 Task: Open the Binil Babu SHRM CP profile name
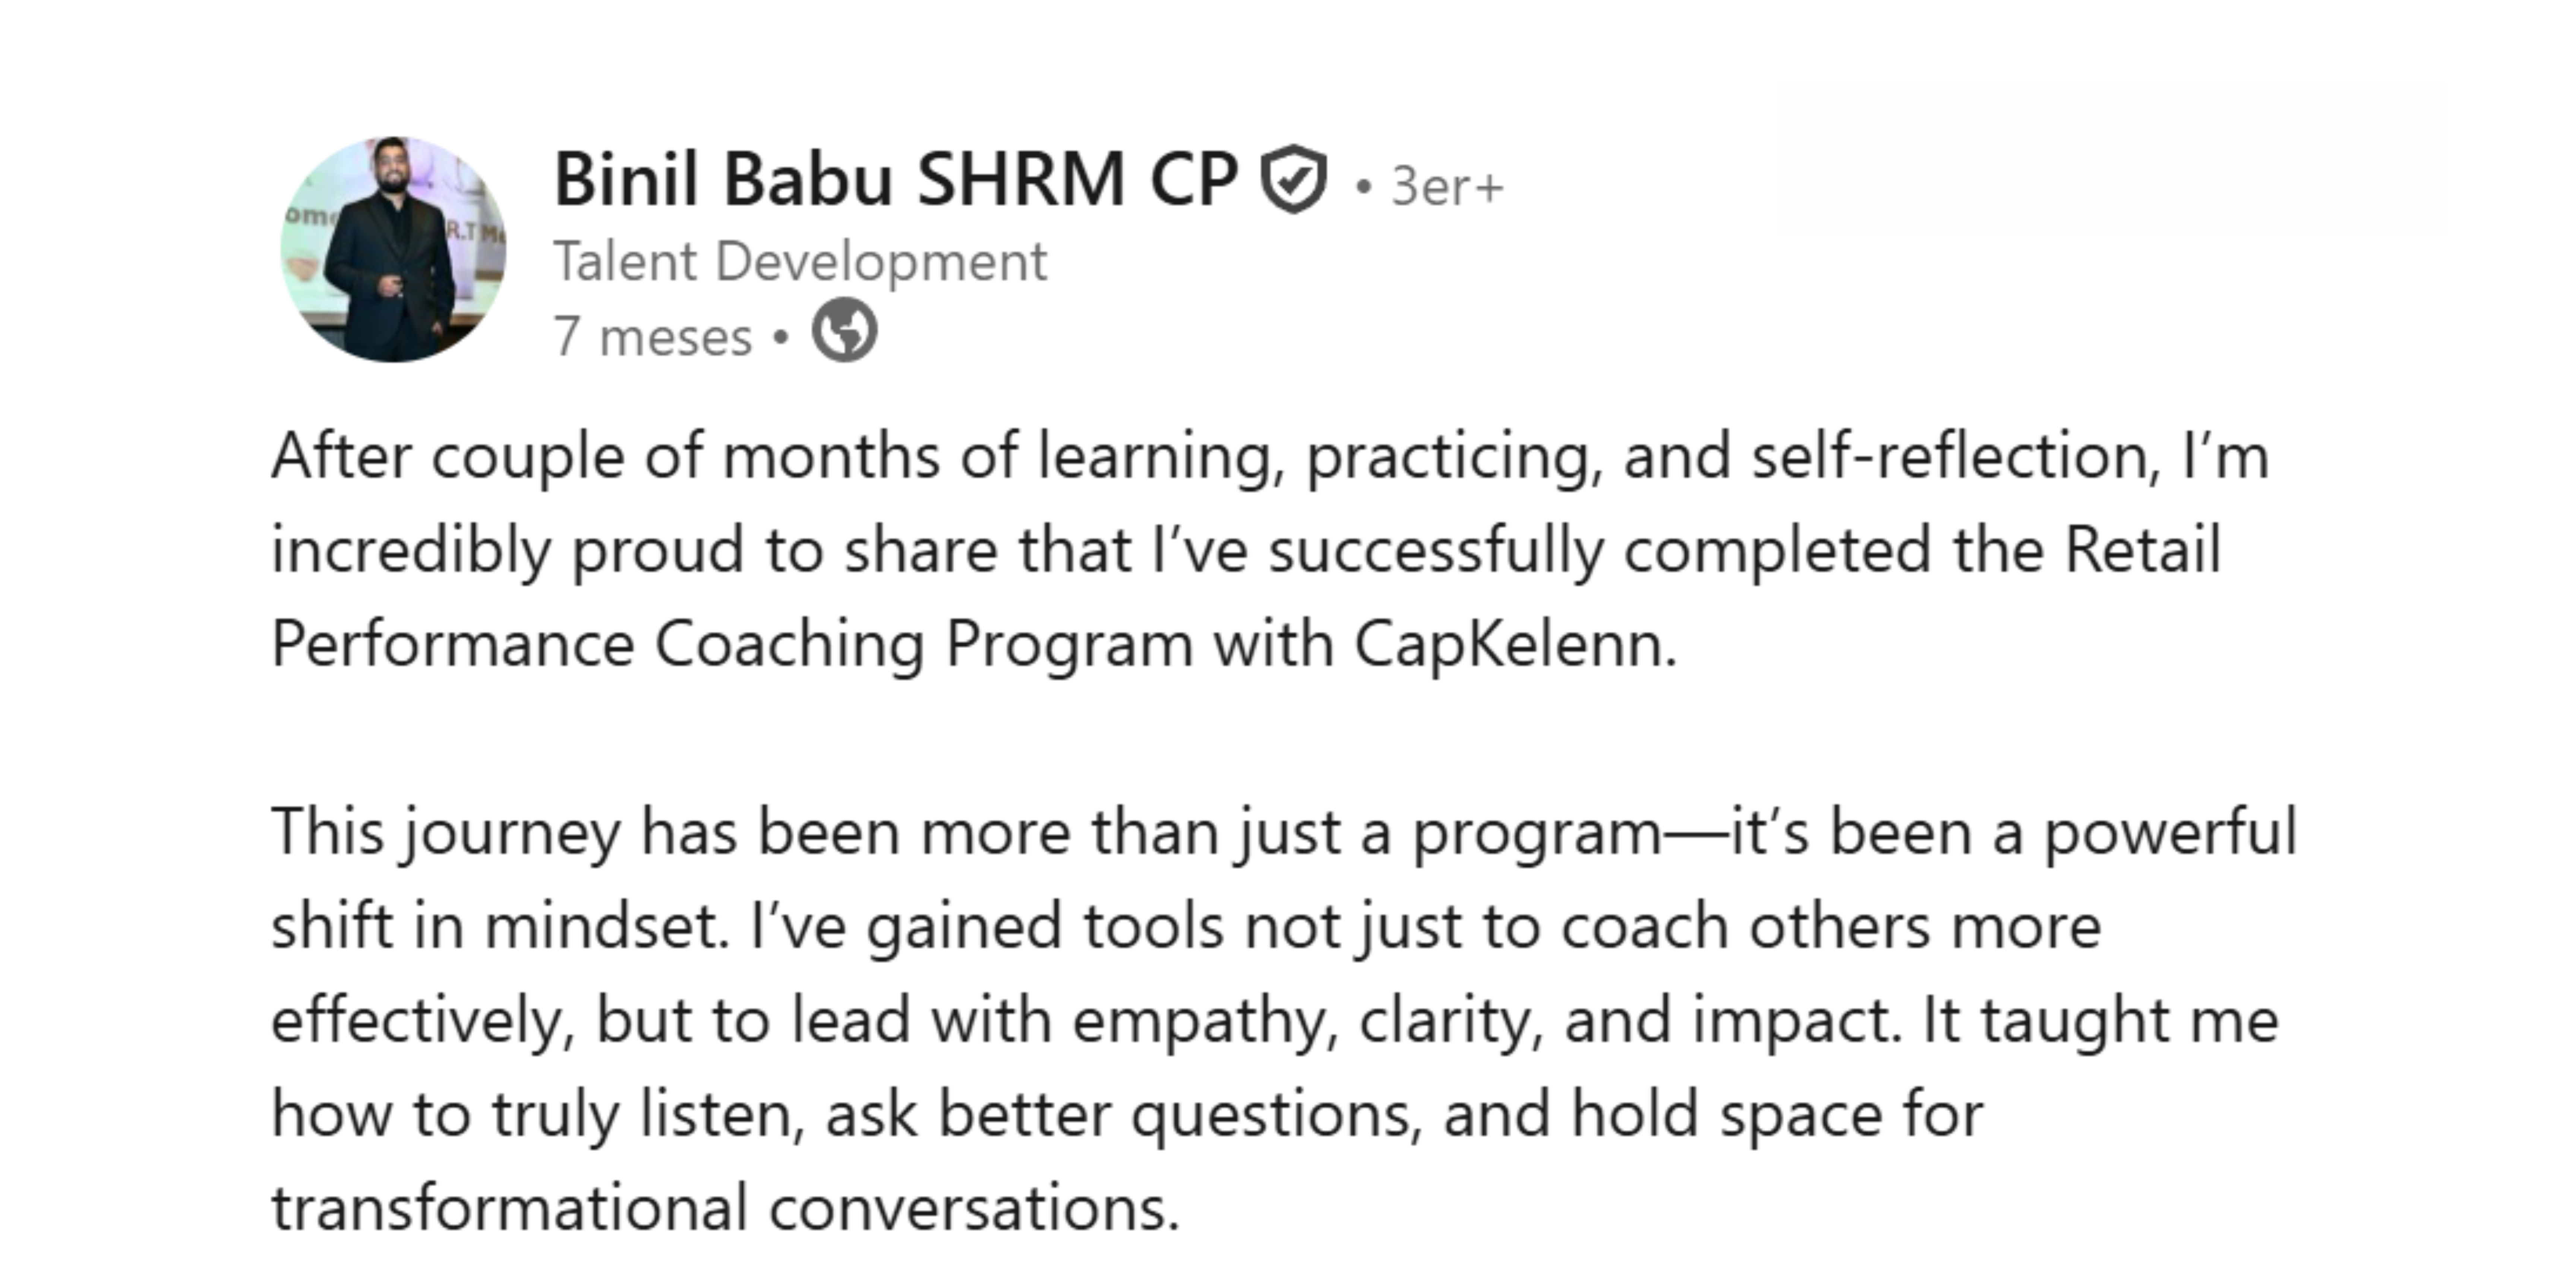(895, 180)
